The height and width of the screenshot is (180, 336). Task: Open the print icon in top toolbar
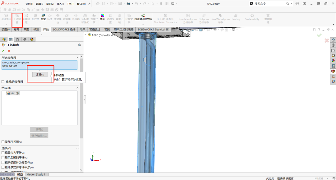[128, 3]
